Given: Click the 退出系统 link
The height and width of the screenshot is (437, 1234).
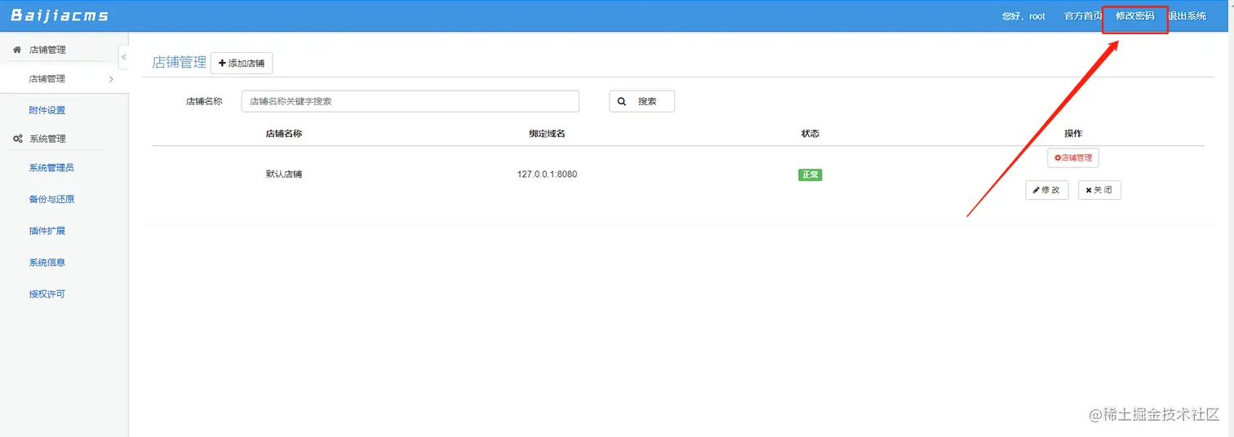Looking at the screenshot, I should click(1187, 16).
